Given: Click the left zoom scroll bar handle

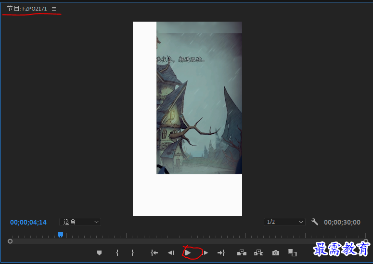Looking at the screenshot, I should point(10,241).
